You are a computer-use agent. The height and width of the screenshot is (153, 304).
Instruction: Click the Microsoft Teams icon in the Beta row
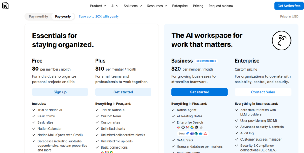(x=192, y=133)
